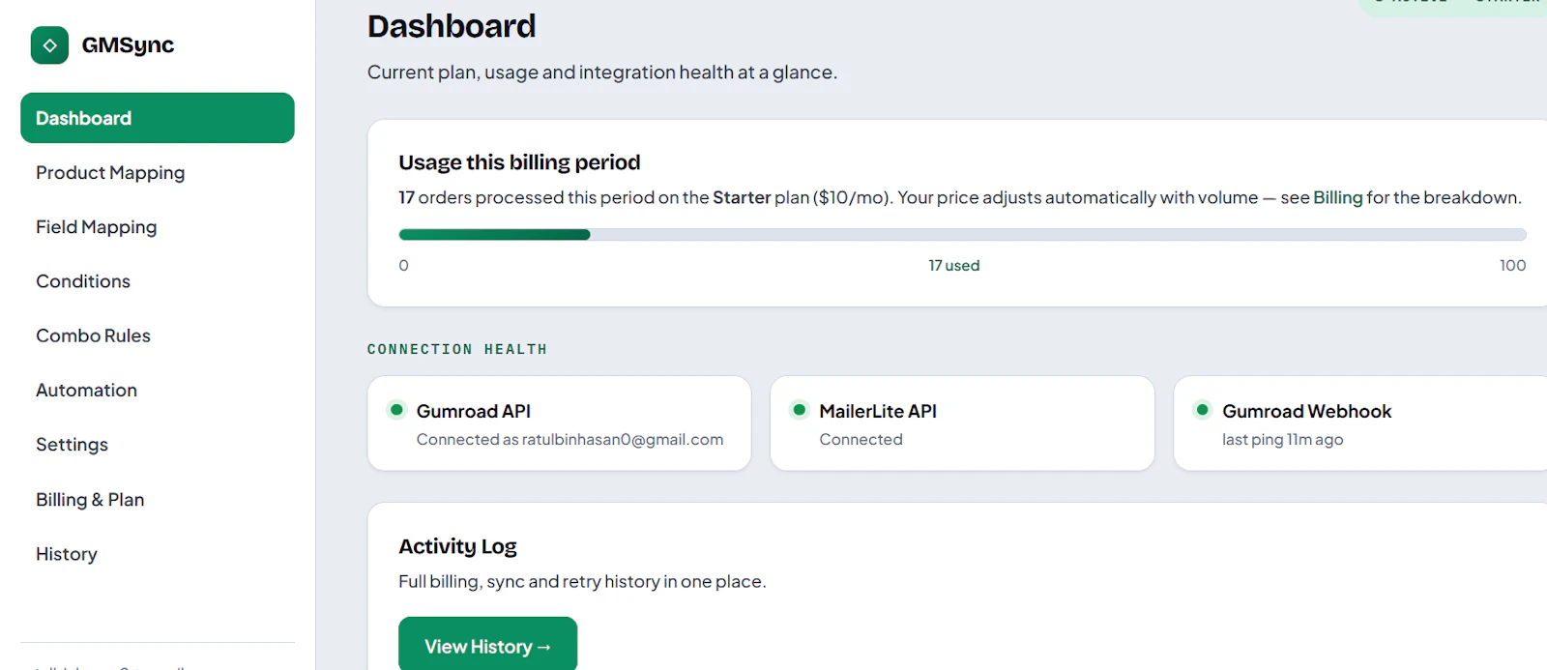The width and height of the screenshot is (1547, 670).
Task: Click the GMSync diamond logo icon
Action: 49,45
